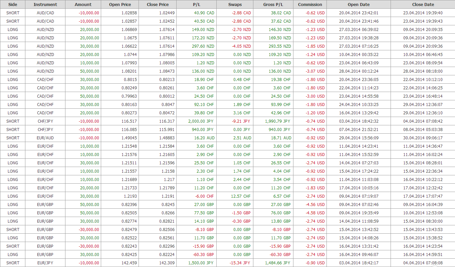The width and height of the screenshot is (455, 267).
Task: Click close date 30.04.2014 09:06:17 cell
Action: (x=423, y=138)
